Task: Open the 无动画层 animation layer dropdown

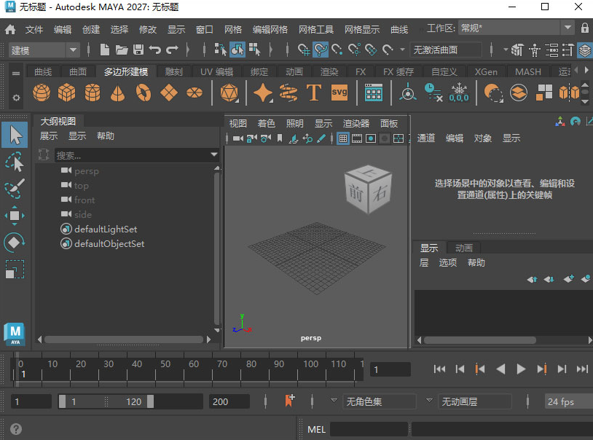Action: point(475,401)
